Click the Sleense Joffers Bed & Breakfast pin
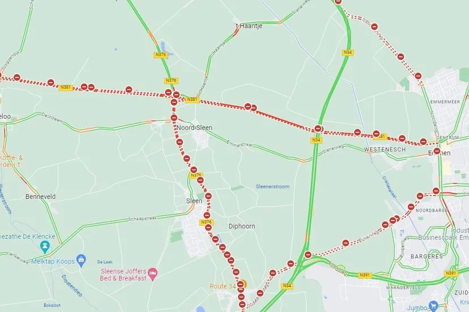Viewport: 469px width, 312px height. click(153, 273)
